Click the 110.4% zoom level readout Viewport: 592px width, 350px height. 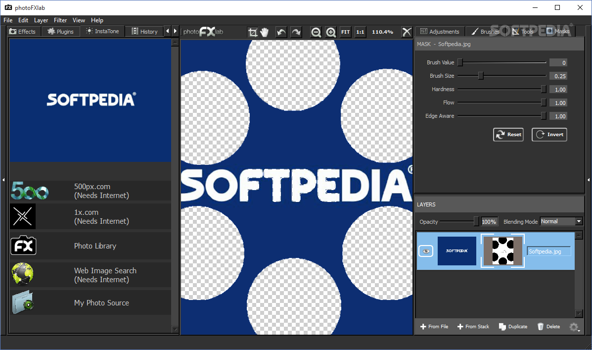tap(382, 32)
